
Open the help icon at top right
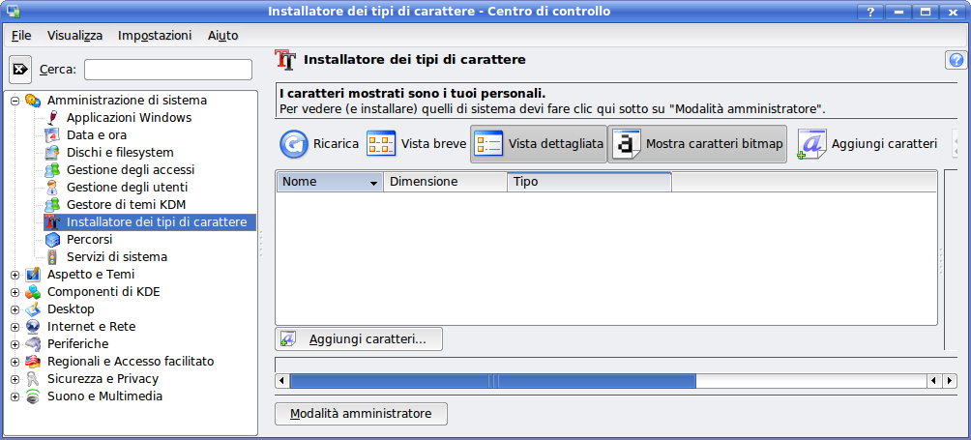[x=956, y=60]
